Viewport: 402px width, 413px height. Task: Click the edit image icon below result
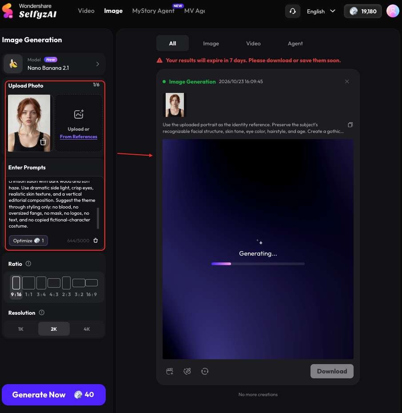pos(187,371)
